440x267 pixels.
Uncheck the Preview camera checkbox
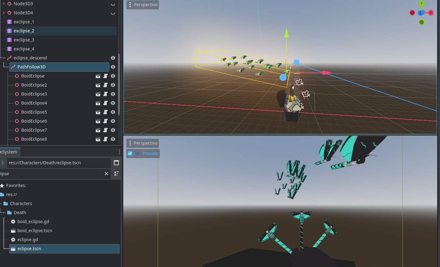point(130,153)
